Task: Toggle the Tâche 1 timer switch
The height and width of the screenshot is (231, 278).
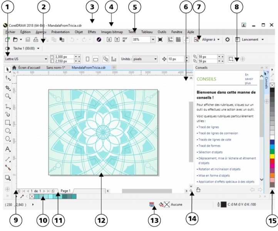Action: coord(7,48)
